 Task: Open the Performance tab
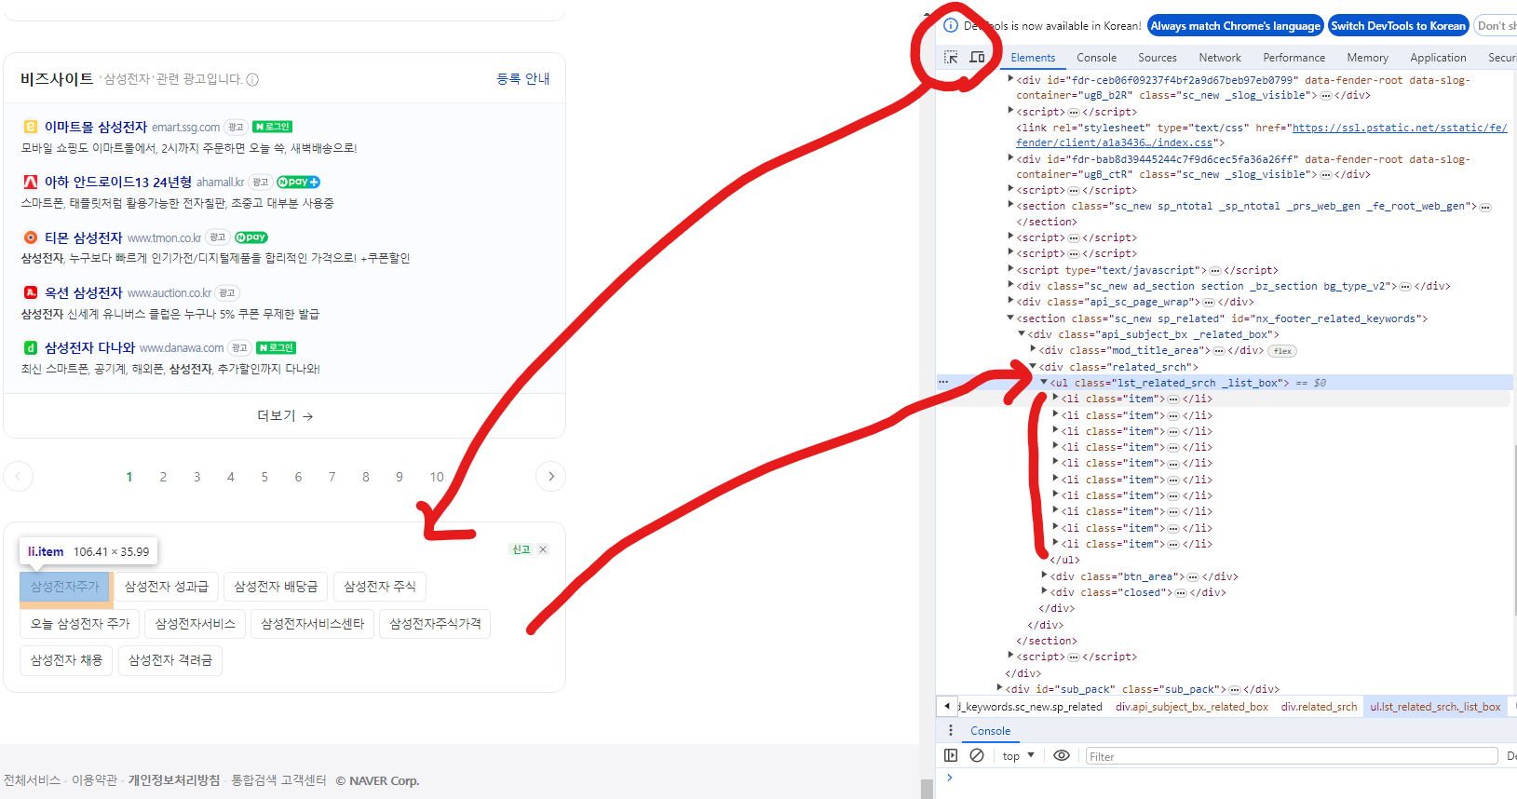[x=1294, y=58]
